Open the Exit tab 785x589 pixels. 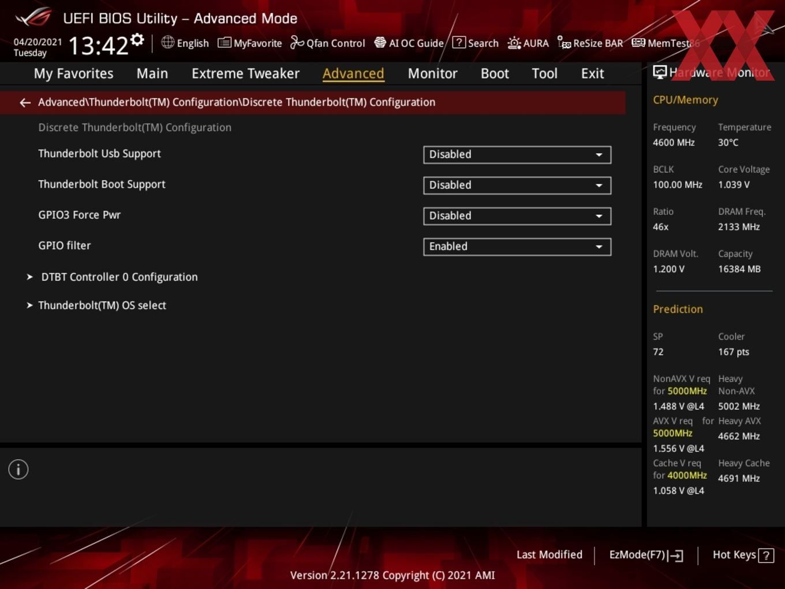[592, 73]
